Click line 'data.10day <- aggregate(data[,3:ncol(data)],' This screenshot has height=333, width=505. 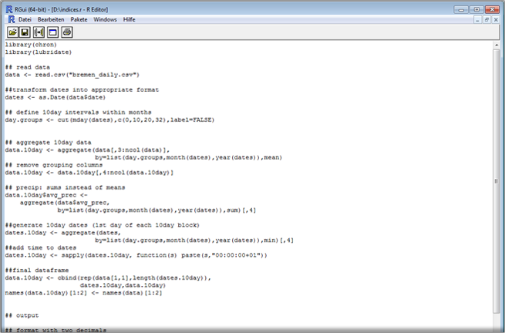(x=87, y=150)
